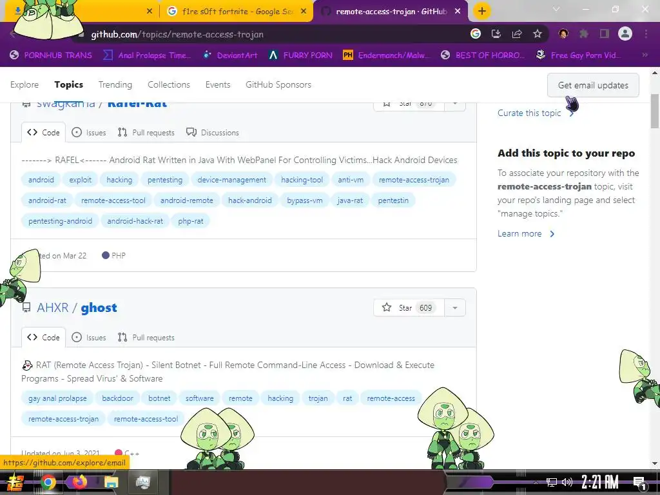Open the Collections navigation item
Screen dimensions: 660x495
click(x=169, y=84)
